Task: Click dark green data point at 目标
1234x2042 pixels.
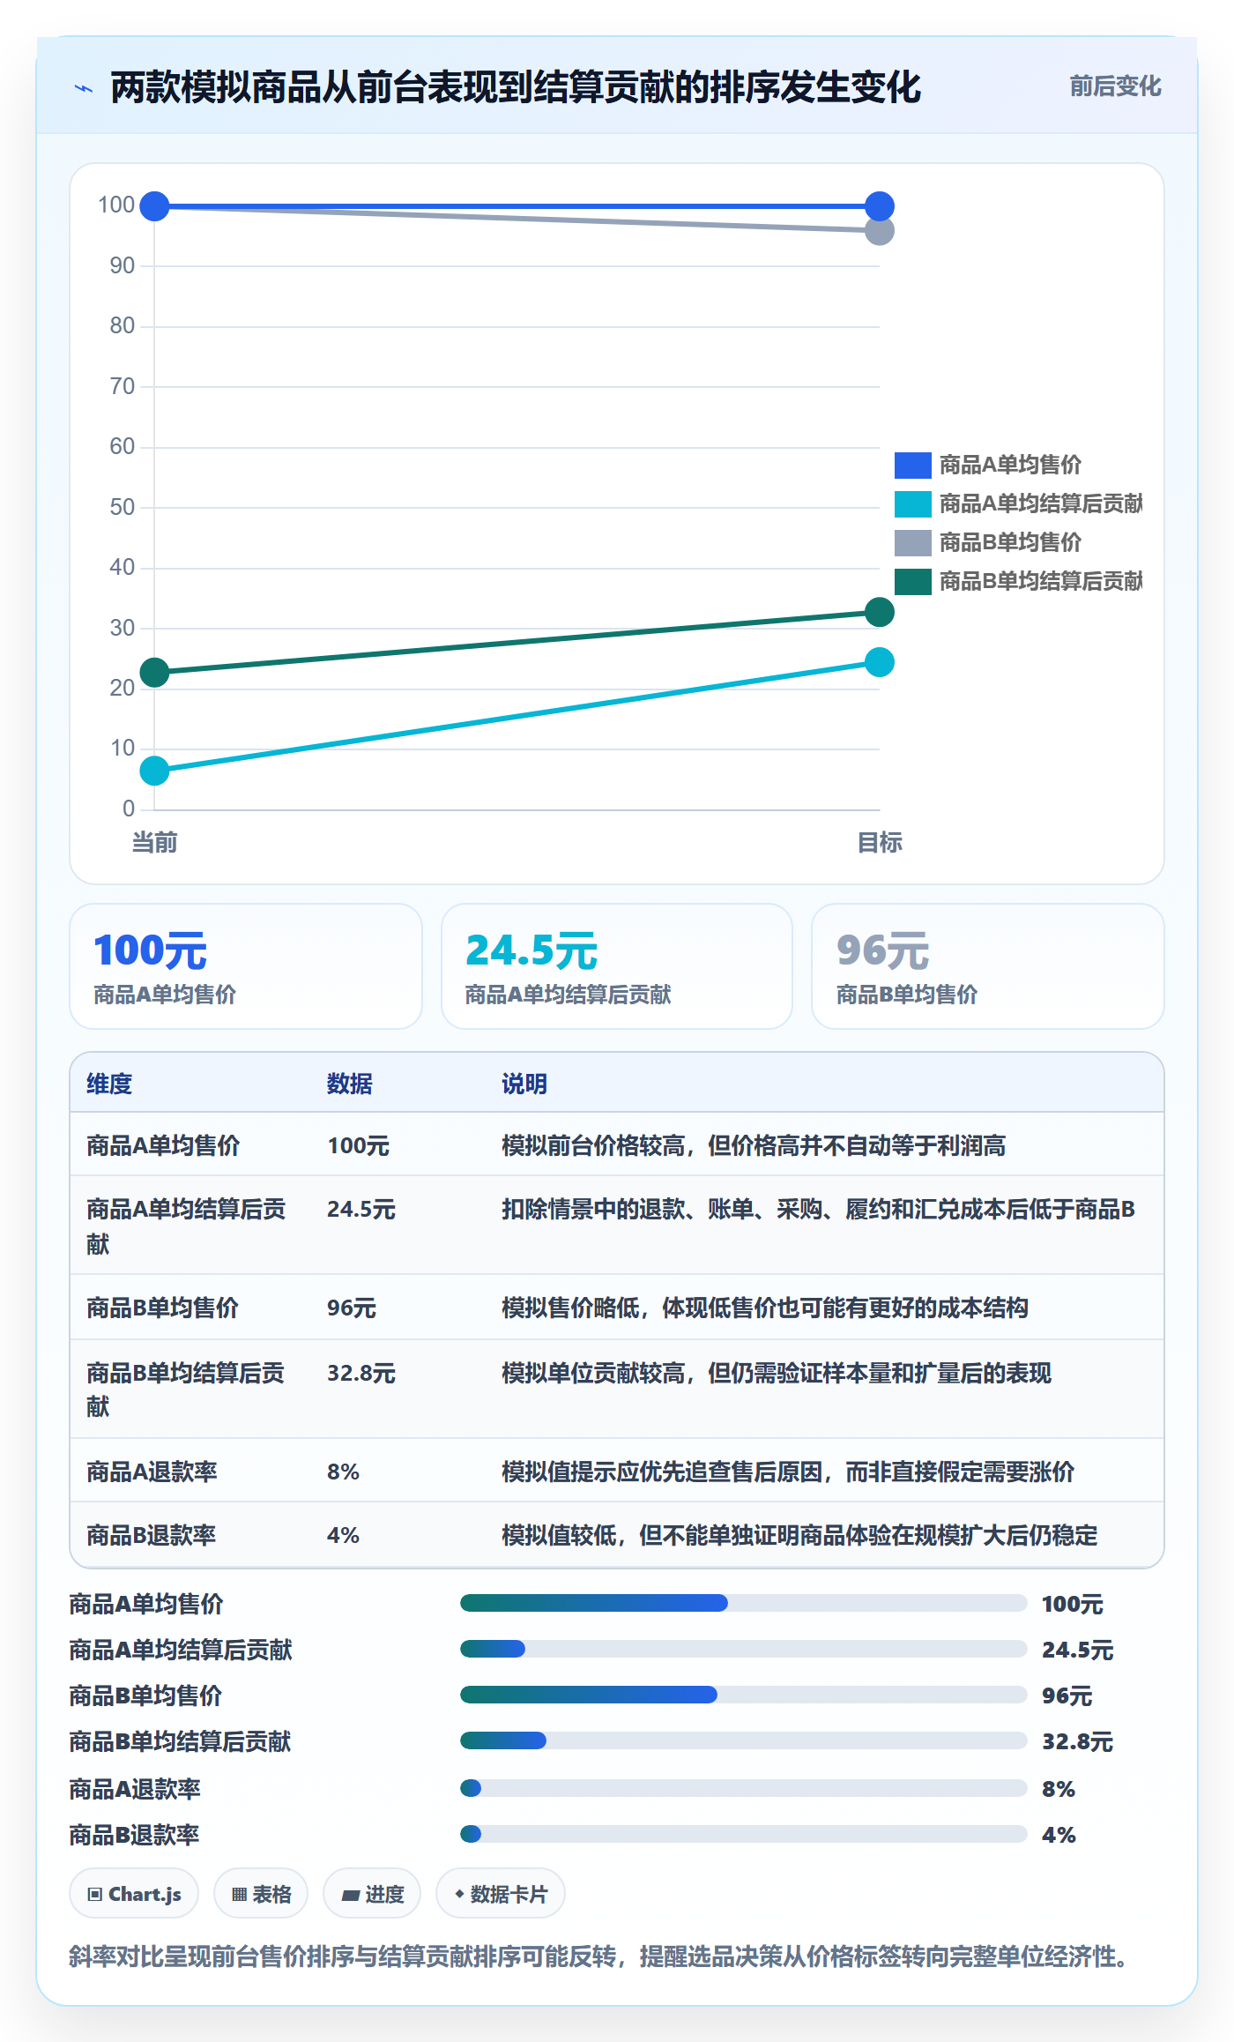Action: click(x=879, y=612)
